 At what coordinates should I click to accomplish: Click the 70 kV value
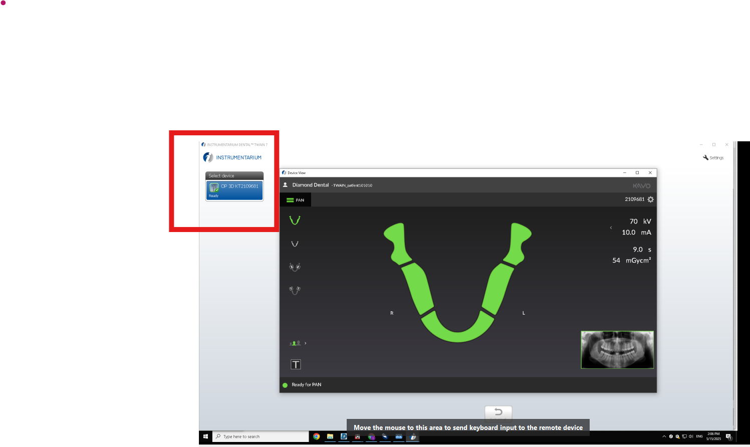[640, 221]
